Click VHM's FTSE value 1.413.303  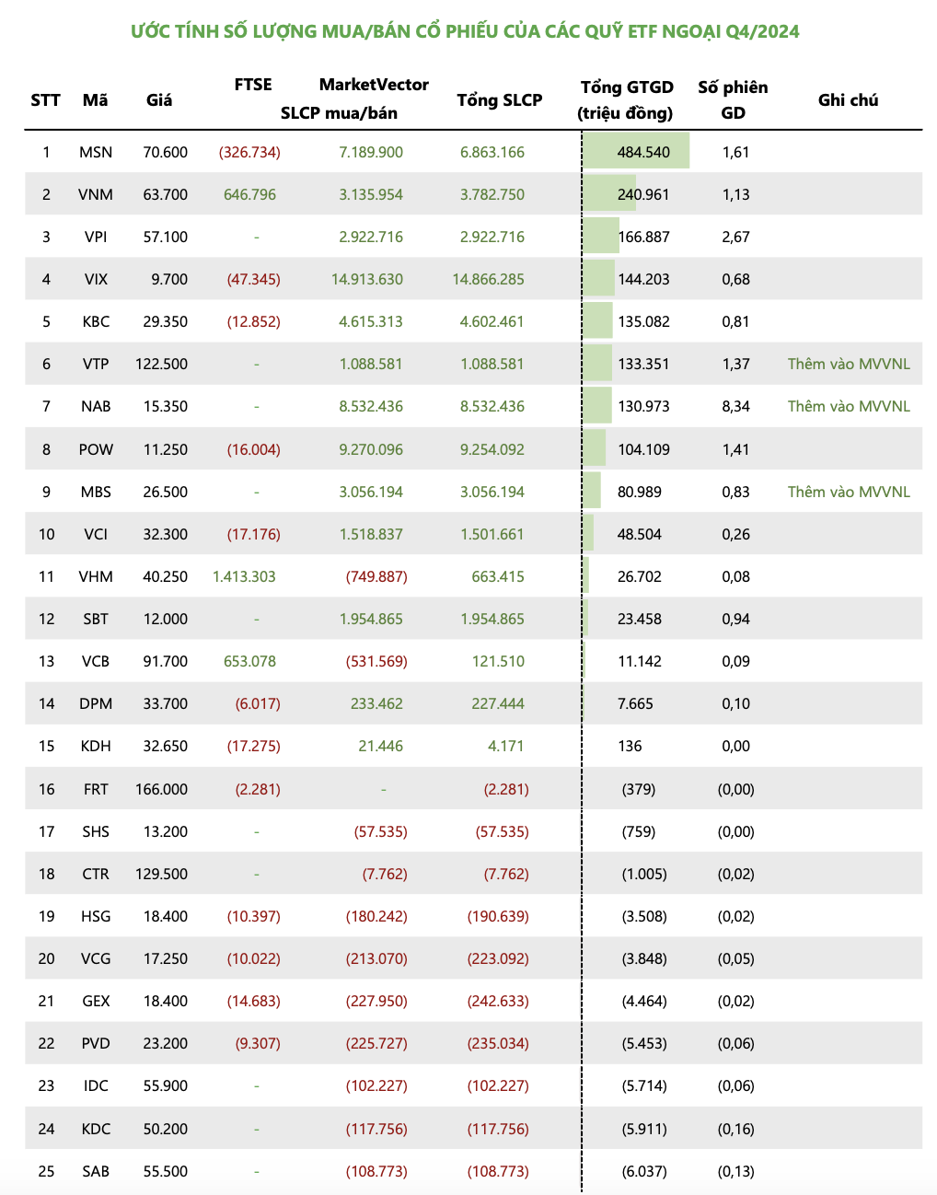pos(244,576)
